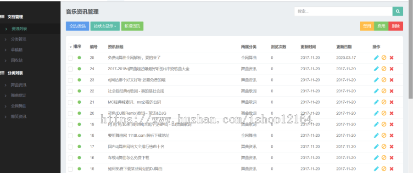This screenshot has width=413, height=173.
Task: Edit article number 25 via pencil icon
Action: point(376,58)
